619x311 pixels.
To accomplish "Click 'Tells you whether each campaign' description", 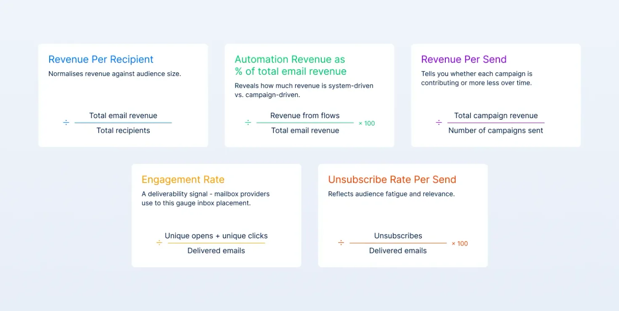I will tap(477, 78).
